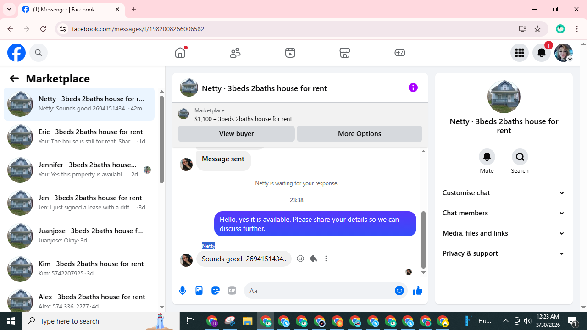Click the More Options button
Screen dimensions: 587x330
pos(360,134)
